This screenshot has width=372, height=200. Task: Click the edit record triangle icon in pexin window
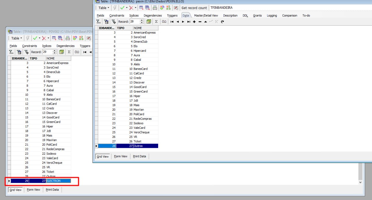coord(205,22)
